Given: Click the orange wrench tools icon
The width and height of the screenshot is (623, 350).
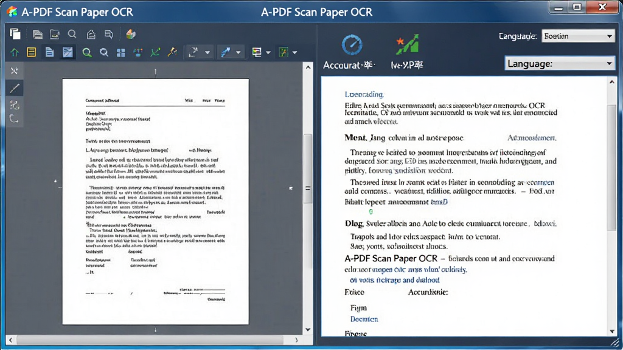Looking at the screenshot, I should [x=172, y=52].
